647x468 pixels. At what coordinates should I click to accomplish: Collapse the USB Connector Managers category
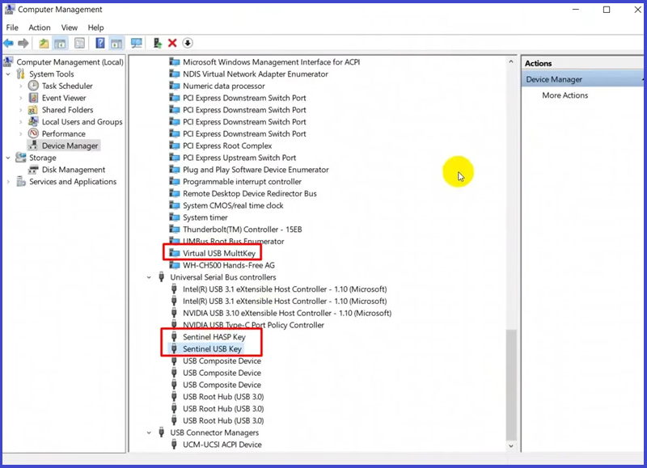click(150, 432)
